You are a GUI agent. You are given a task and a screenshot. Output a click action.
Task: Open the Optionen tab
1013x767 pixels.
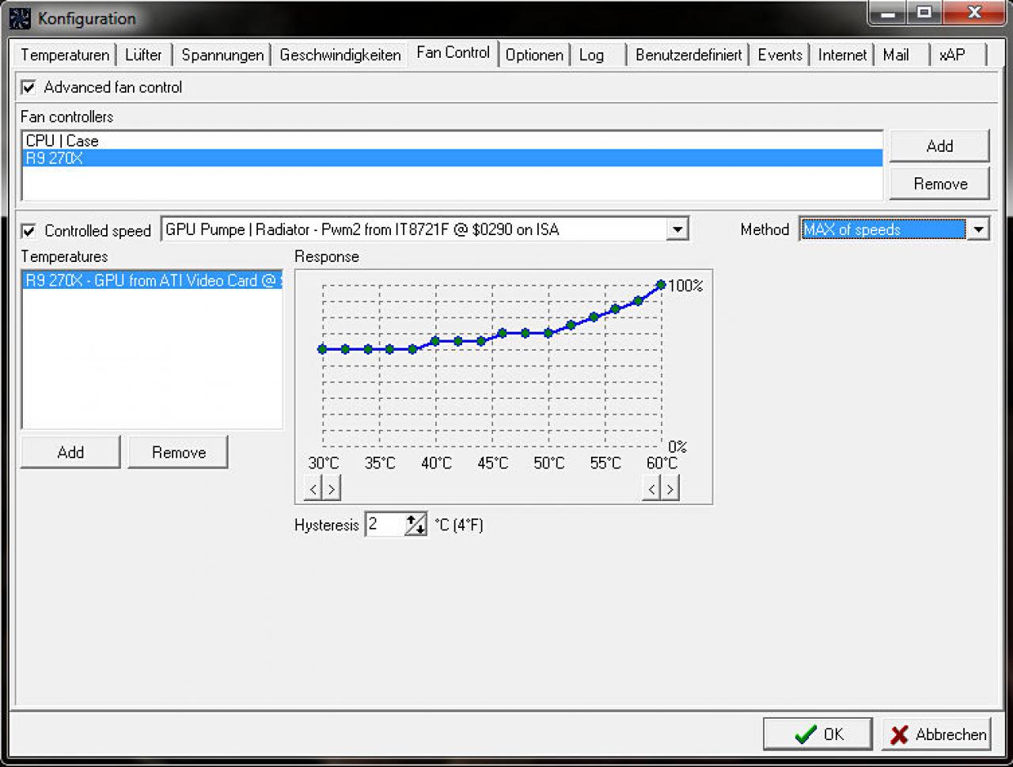point(534,55)
